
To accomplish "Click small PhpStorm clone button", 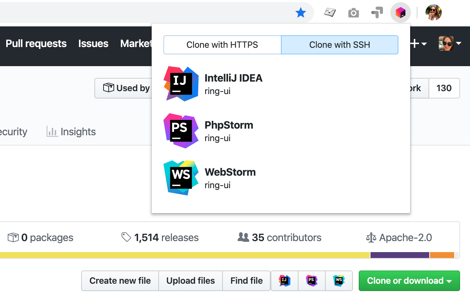I will coord(312,281).
